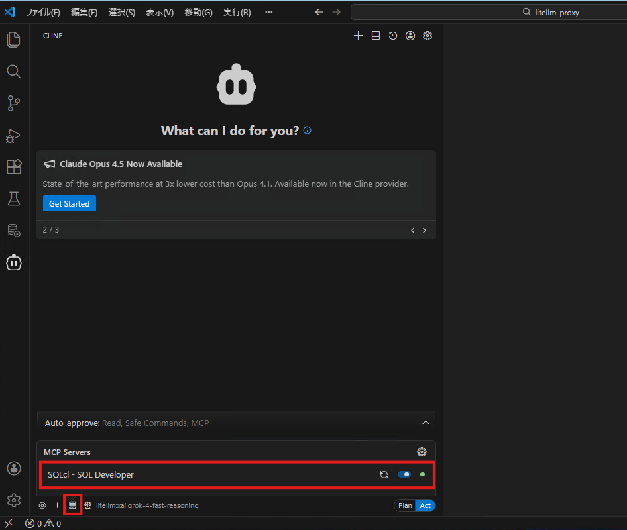This screenshot has width=627, height=530.
Task: Open the 編集(E) menu
Action: (x=84, y=13)
